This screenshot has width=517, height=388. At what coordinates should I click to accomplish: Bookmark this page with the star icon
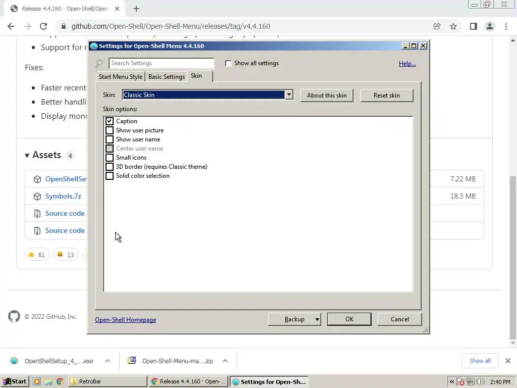tap(453, 26)
